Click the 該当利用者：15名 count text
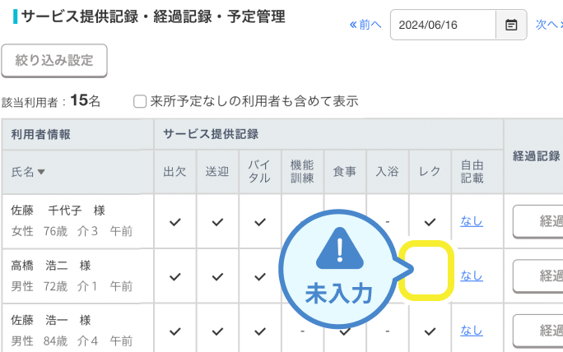 click(x=51, y=101)
